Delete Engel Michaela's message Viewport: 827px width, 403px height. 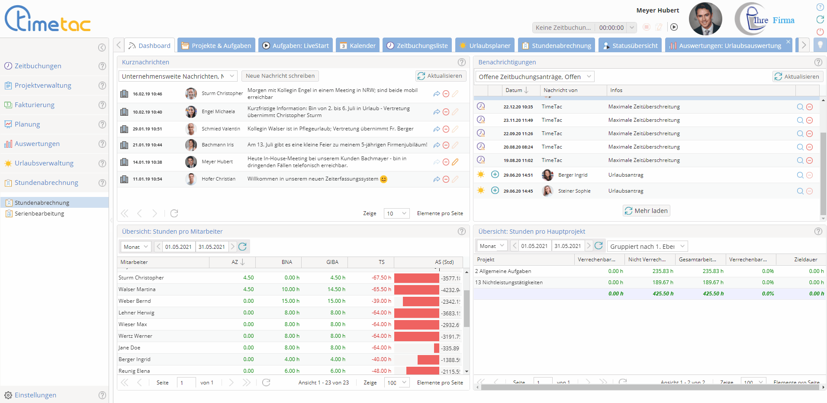tap(446, 112)
